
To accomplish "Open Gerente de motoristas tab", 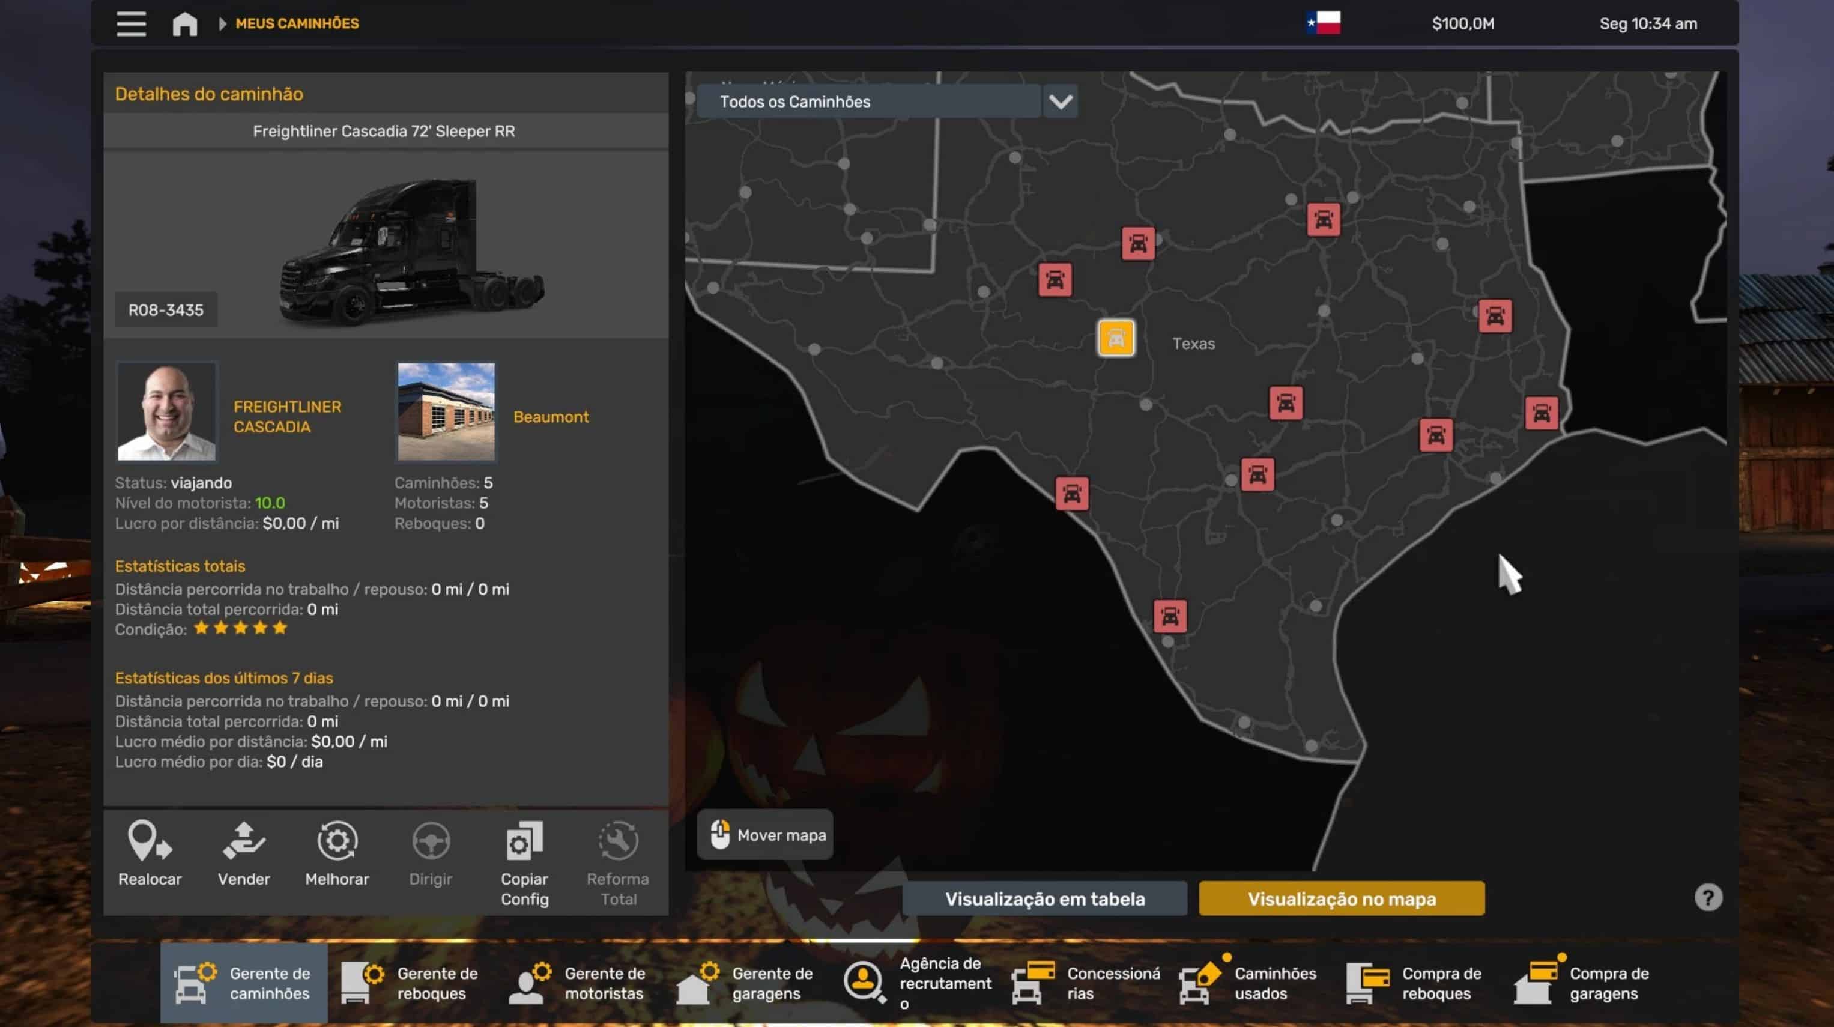I will (x=577, y=983).
